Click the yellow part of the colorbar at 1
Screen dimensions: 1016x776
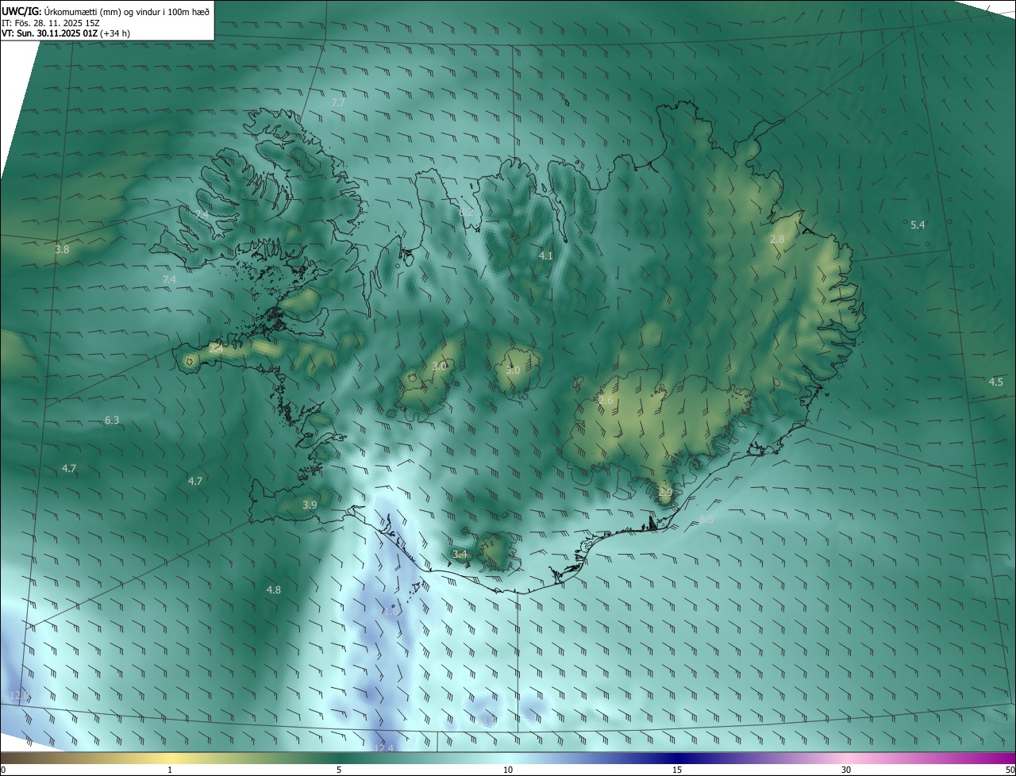pyautogui.click(x=170, y=758)
